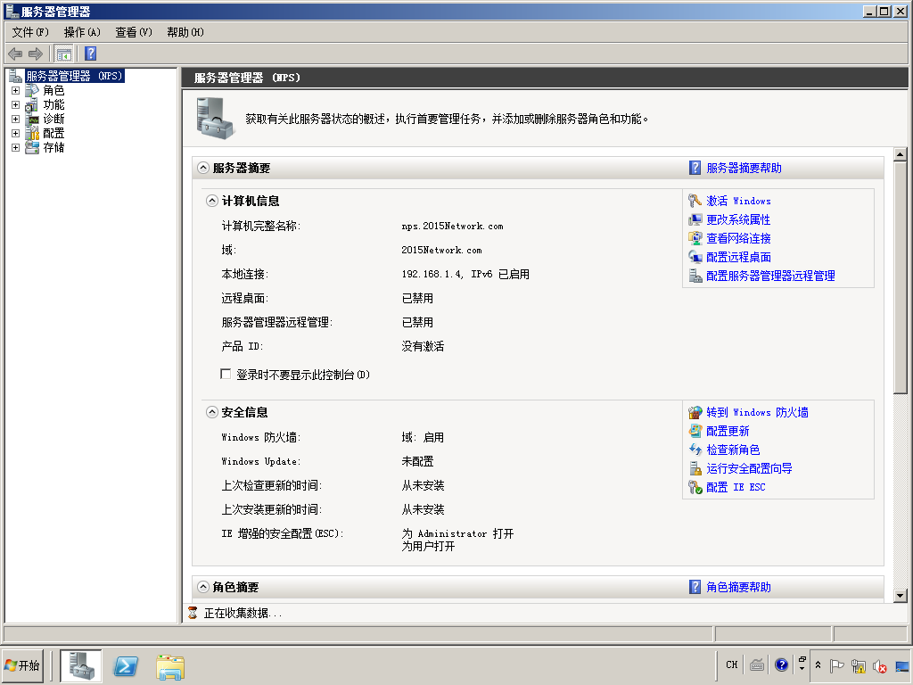Open the 查看网络连接 link
Image resolution: width=913 pixels, height=685 pixels.
pyautogui.click(x=738, y=238)
